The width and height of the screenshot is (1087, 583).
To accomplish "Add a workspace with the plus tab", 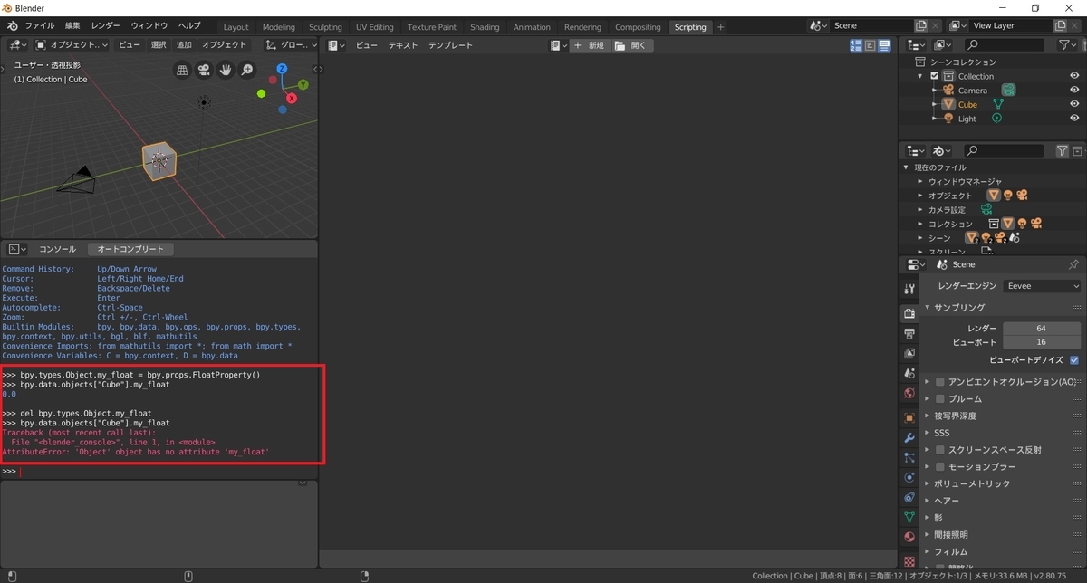I will click(721, 27).
